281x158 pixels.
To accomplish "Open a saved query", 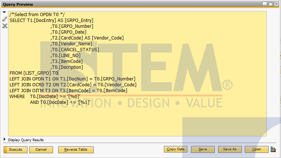I will click(256, 149).
